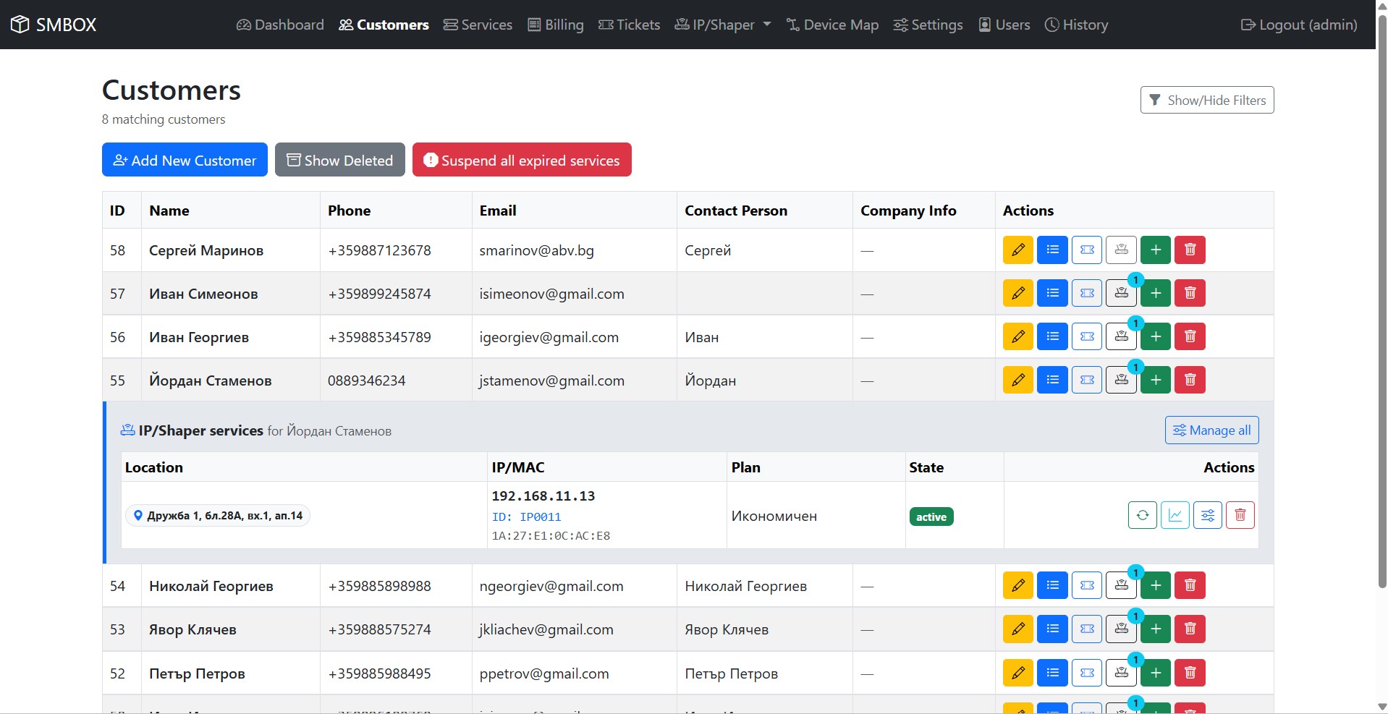
Task: Toggle Show/Hide Filters panel
Action: click(x=1206, y=100)
